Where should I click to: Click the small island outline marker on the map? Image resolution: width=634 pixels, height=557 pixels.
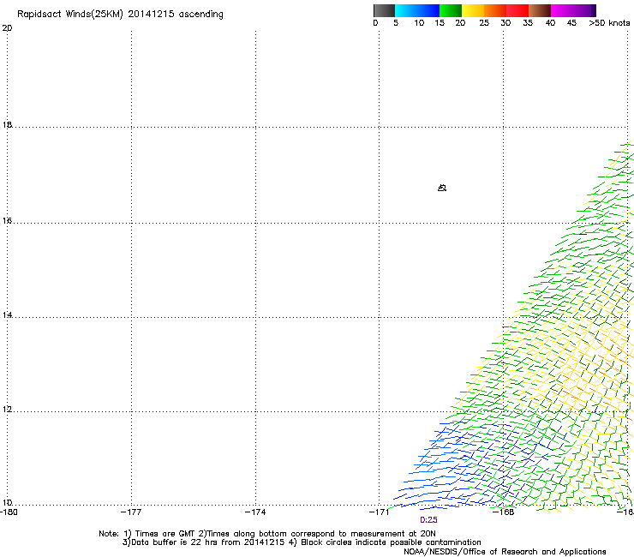click(x=442, y=188)
